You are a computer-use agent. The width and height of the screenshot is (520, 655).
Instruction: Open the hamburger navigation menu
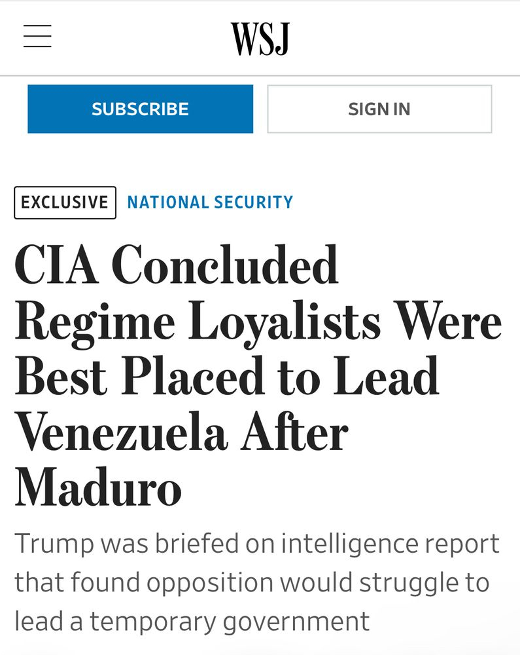(x=37, y=36)
